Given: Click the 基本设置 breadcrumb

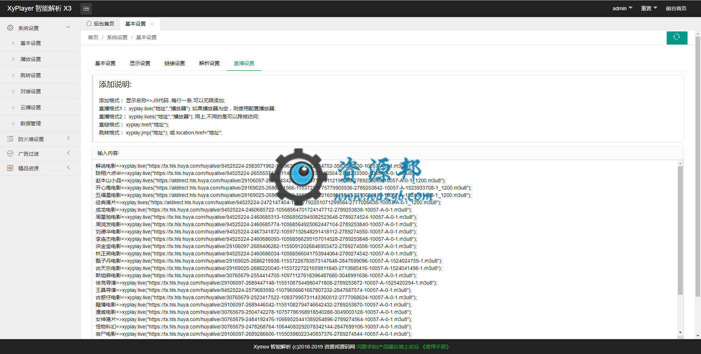Looking at the screenshot, I should pyautogui.click(x=146, y=37).
